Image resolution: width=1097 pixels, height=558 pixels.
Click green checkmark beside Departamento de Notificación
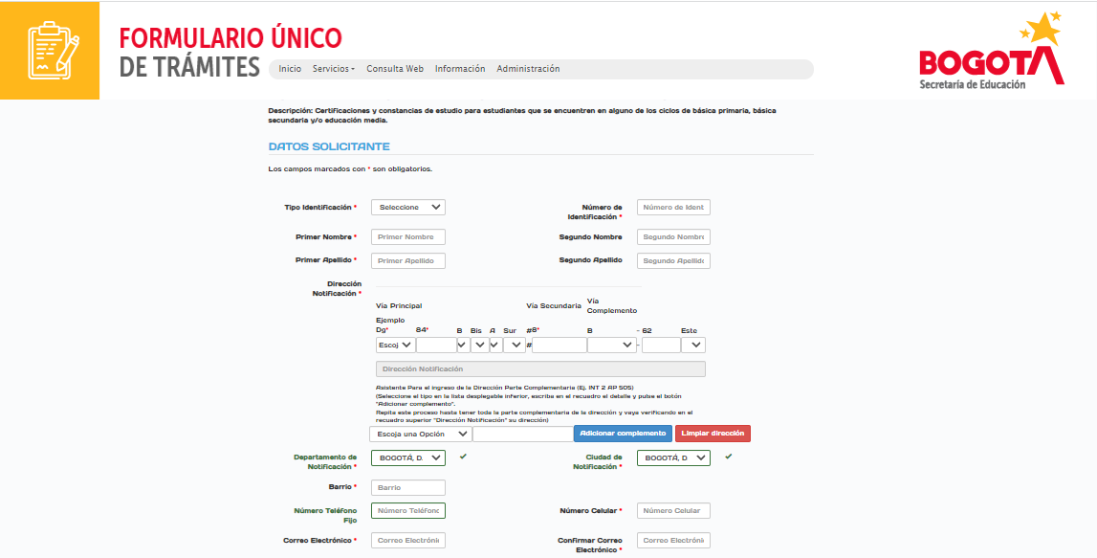(x=463, y=458)
